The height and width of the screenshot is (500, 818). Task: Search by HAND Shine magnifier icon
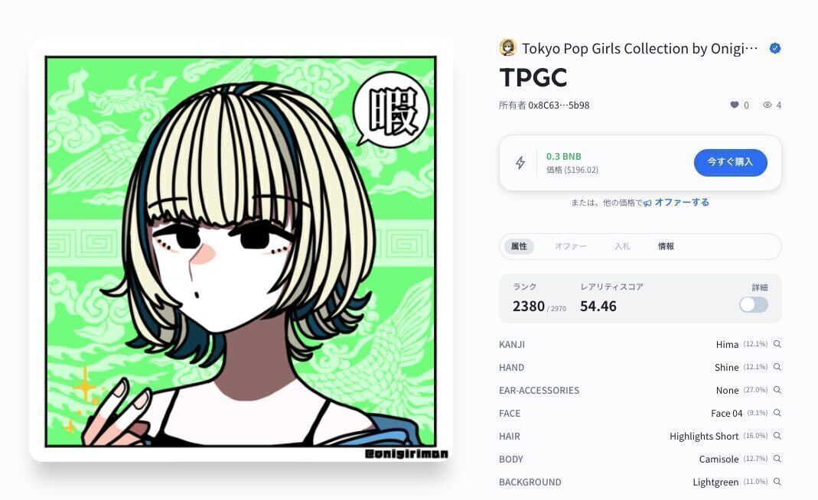(x=777, y=367)
